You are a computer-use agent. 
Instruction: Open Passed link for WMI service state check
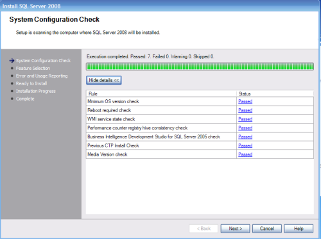pos(245,119)
